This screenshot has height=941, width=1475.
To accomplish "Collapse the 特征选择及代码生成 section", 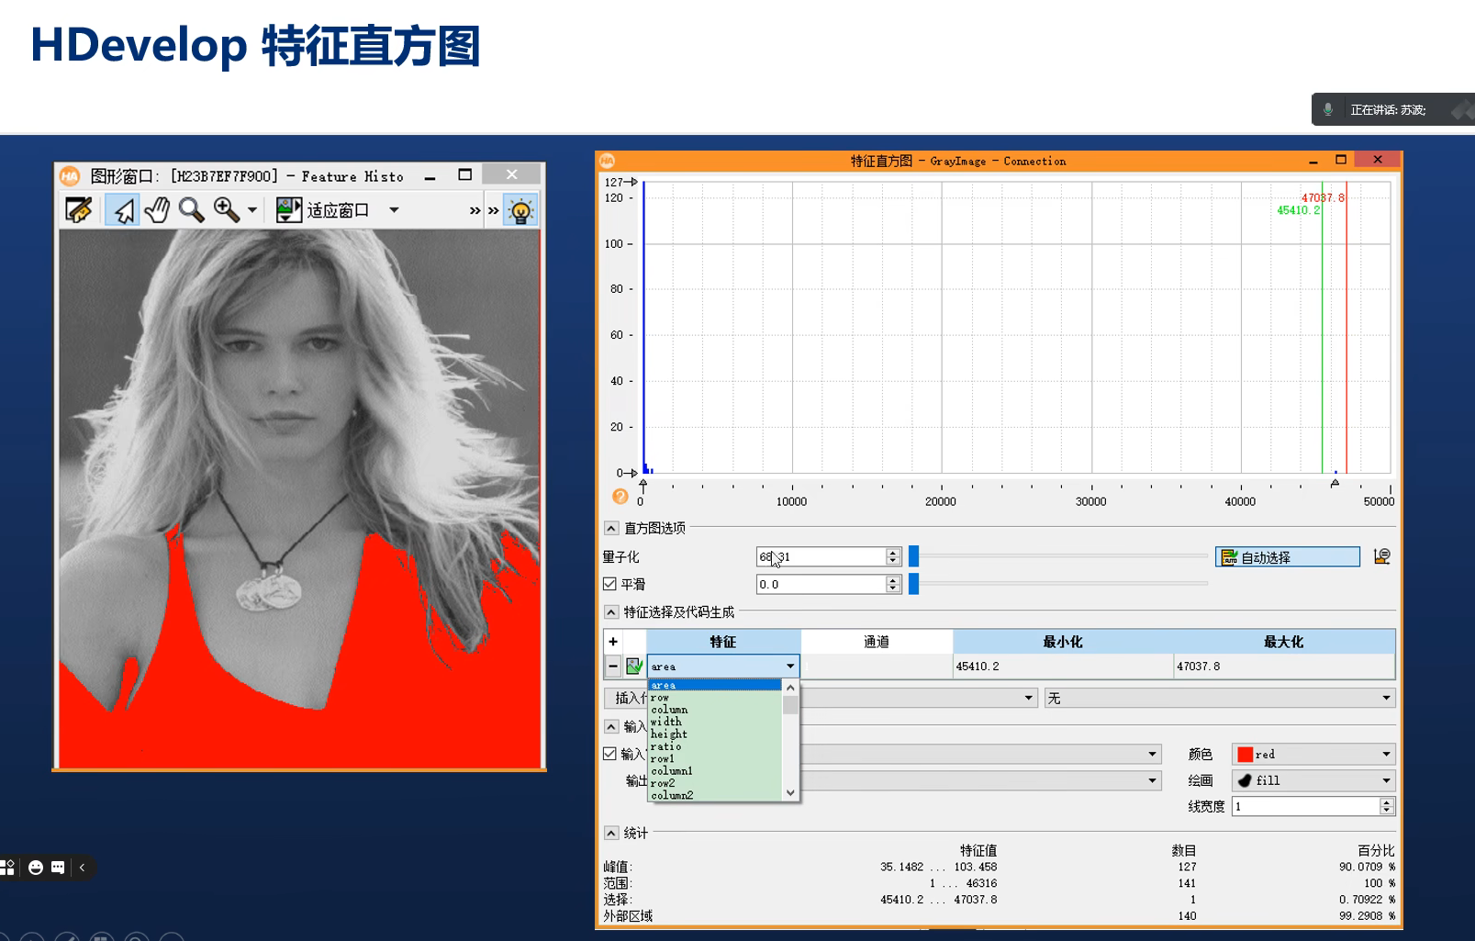I will tap(609, 612).
